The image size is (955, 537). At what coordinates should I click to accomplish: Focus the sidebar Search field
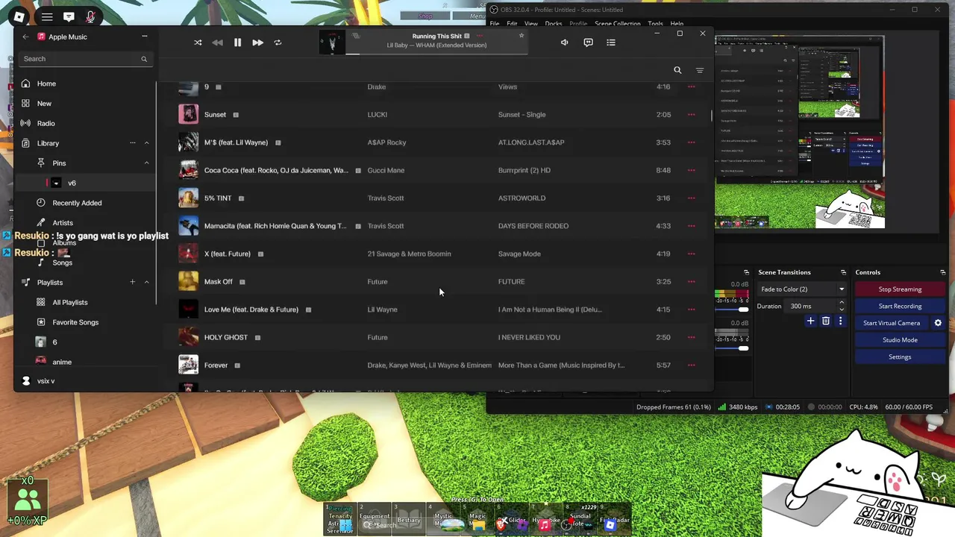click(x=84, y=59)
